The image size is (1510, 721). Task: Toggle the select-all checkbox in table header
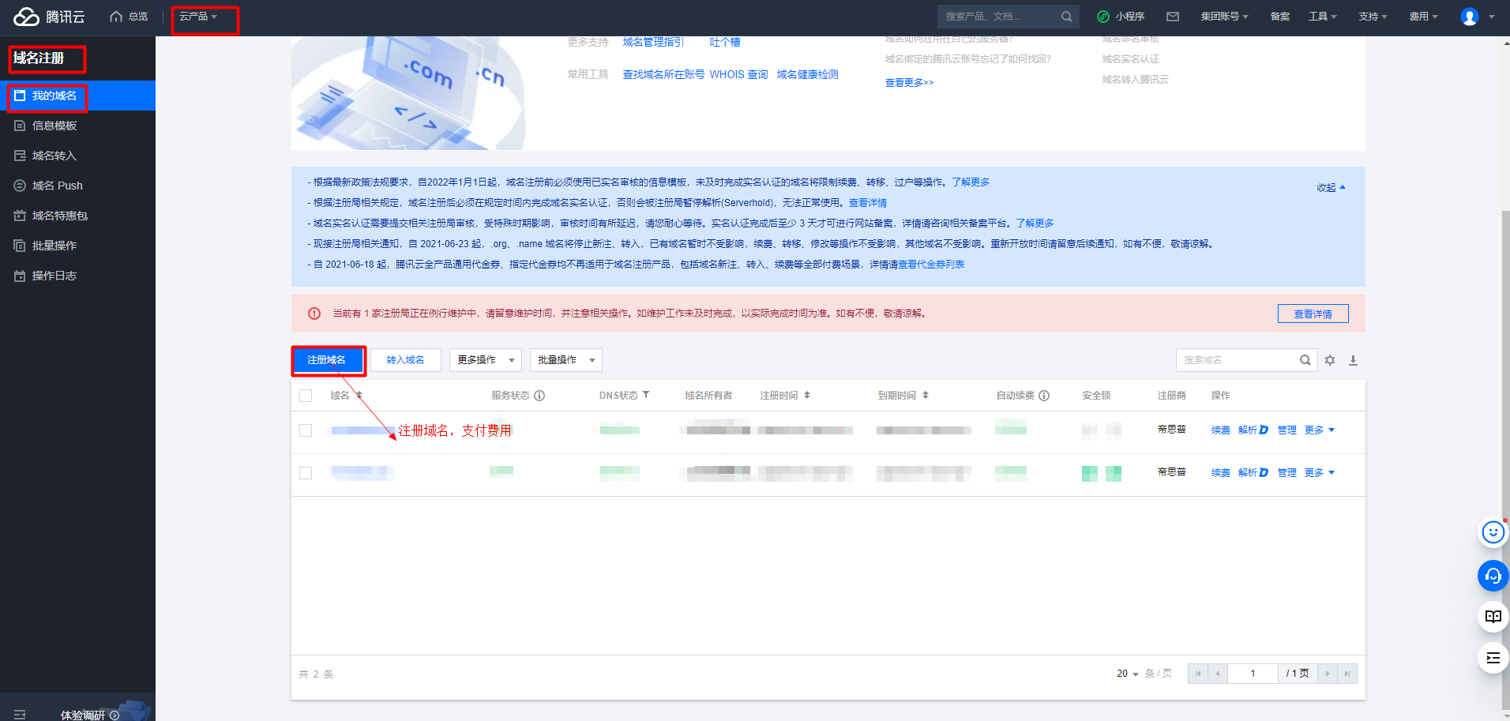[x=306, y=396]
